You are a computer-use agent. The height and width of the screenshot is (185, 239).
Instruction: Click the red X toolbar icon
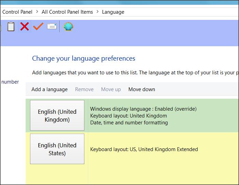(25, 26)
